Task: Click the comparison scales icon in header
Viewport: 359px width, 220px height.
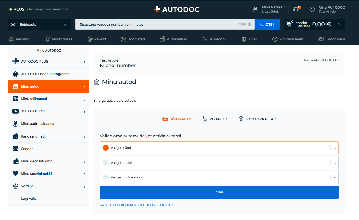Action: (296, 9)
